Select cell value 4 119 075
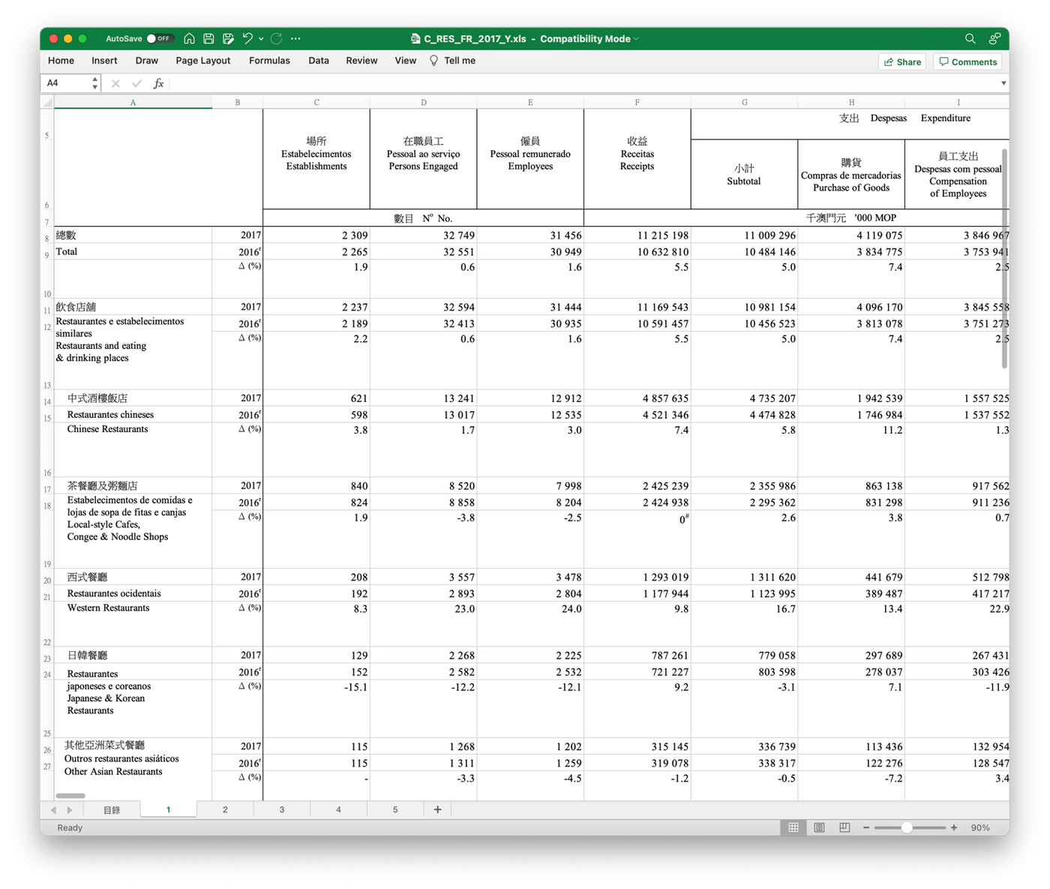1050x889 pixels. (851, 236)
